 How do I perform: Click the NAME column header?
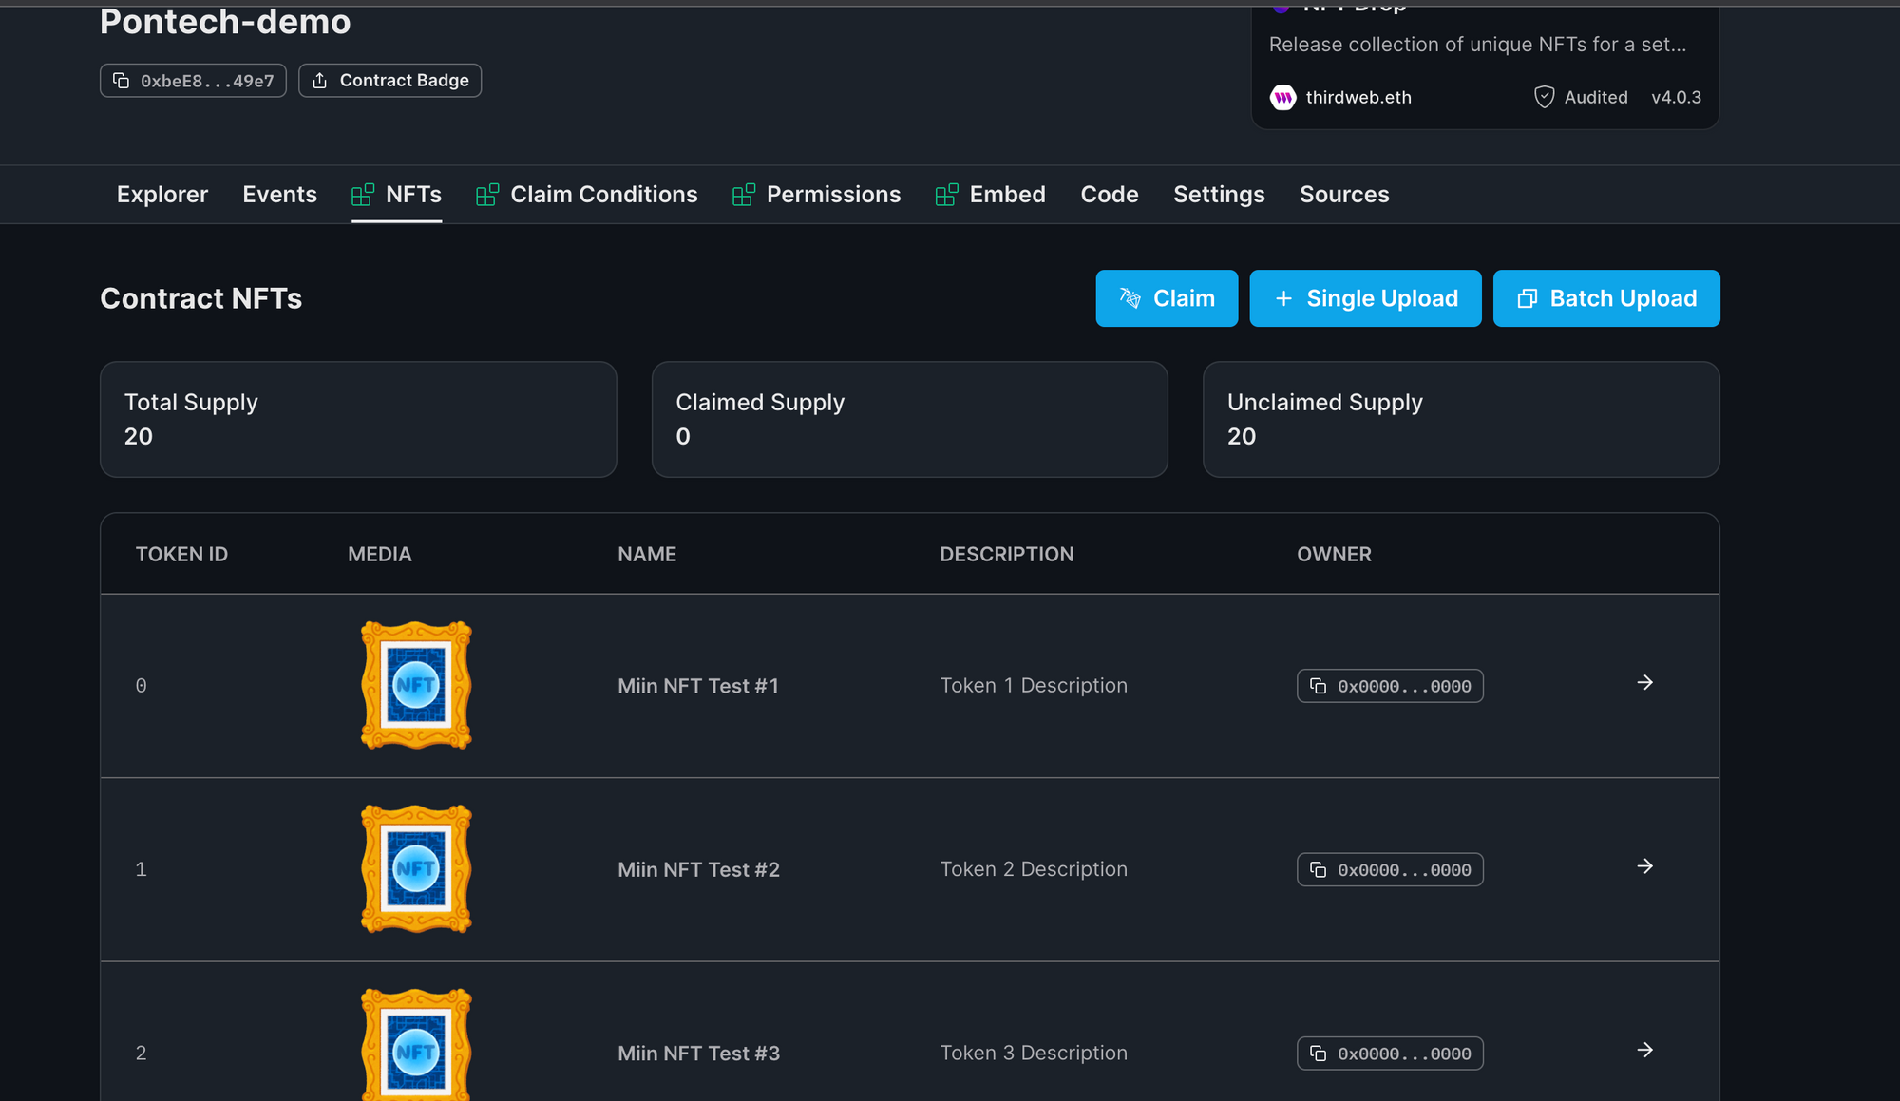pos(647,554)
